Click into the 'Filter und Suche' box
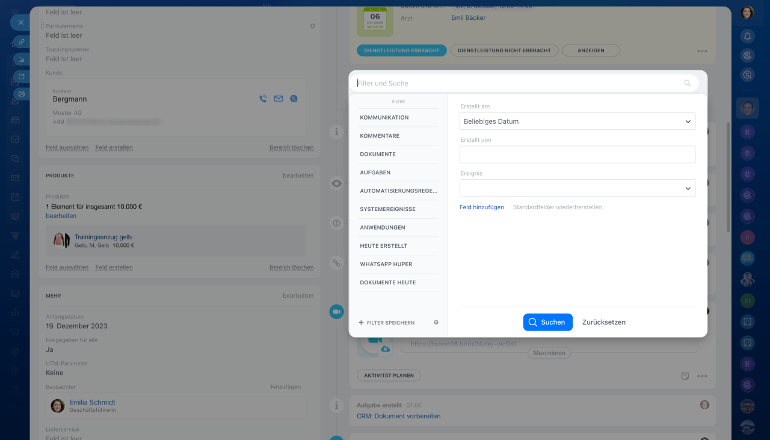This screenshot has height=440, width=770. [x=517, y=84]
